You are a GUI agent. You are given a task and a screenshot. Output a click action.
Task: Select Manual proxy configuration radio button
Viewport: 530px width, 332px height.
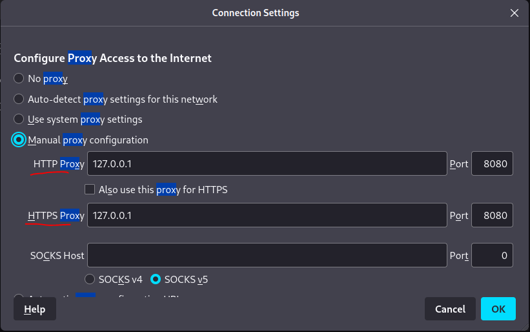(x=19, y=140)
